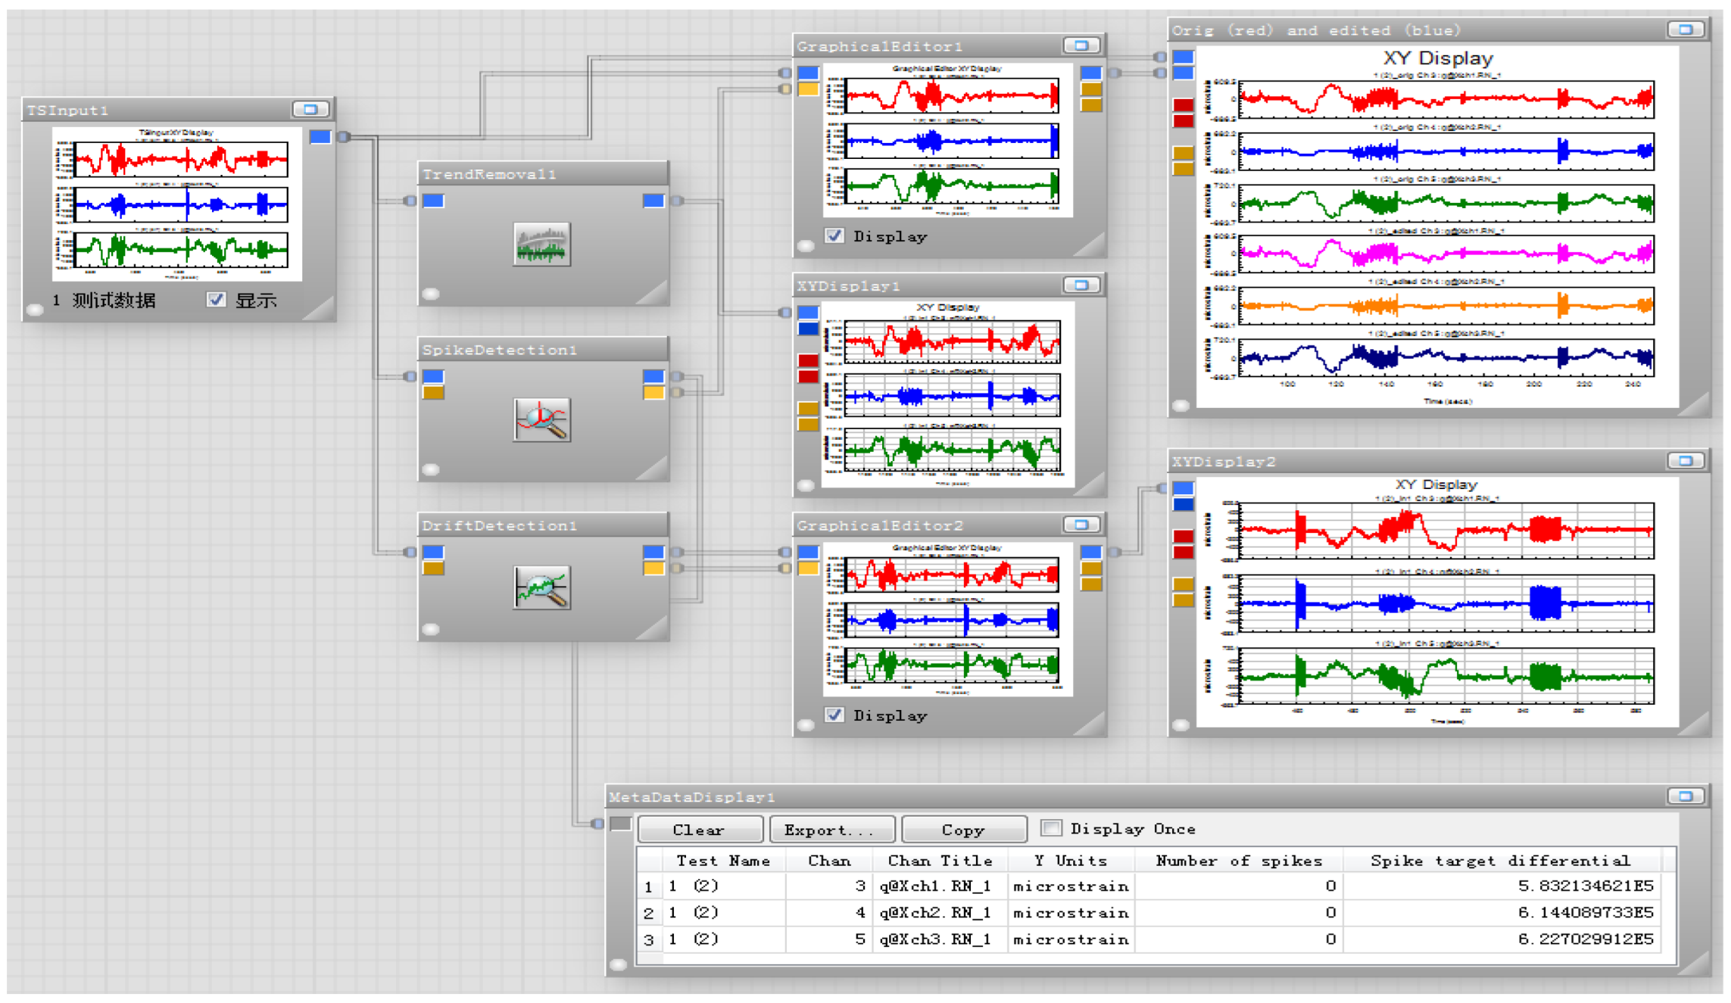
Task: Uncheck Display in GraphicalEditor2
Action: (x=834, y=715)
